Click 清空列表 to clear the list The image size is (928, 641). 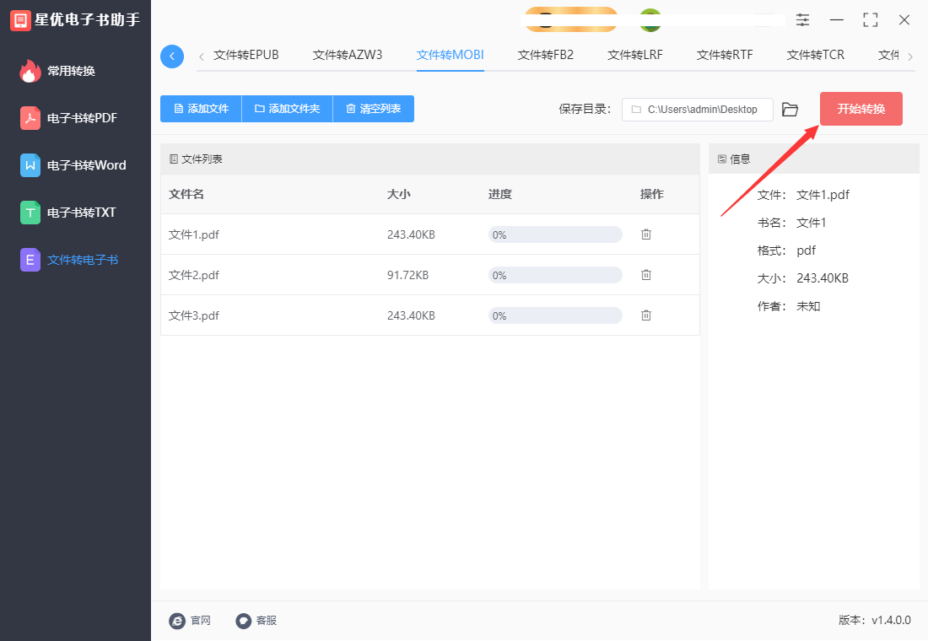(373, 108)
